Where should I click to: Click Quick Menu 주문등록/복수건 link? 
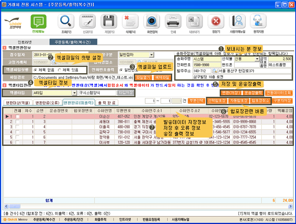[x=44, y=219]
